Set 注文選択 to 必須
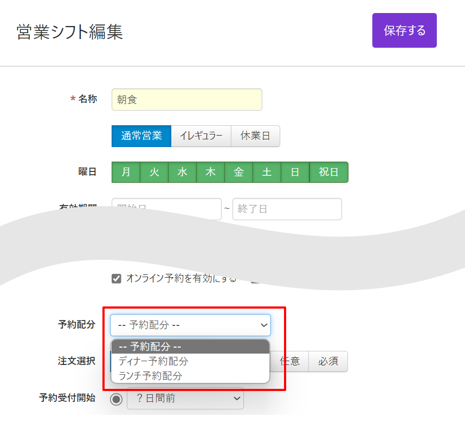The image size is (465, 442). (328, 361)
